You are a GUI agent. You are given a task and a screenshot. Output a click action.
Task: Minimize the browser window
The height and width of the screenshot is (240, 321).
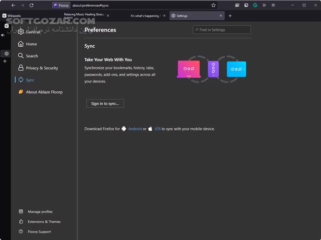(293, 5)
